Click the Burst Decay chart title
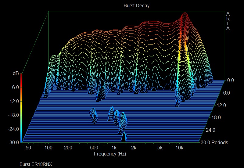 point(136,5)
